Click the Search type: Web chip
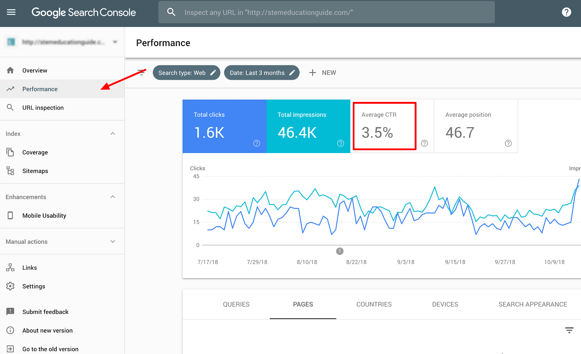The image size is (581, 354). tap(187, 73)
